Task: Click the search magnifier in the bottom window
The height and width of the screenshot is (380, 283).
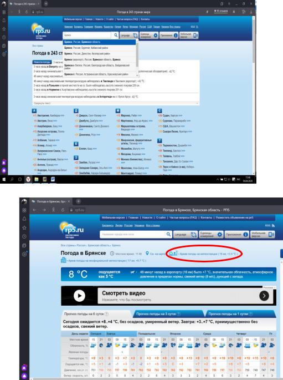Action: (x=168, y=234)
